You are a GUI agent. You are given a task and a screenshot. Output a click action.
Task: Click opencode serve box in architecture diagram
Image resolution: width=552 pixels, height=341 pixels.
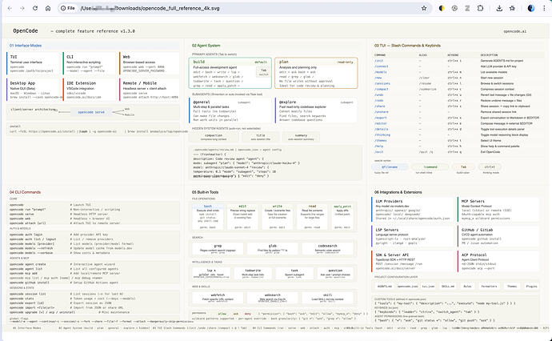tap(91, 112)
